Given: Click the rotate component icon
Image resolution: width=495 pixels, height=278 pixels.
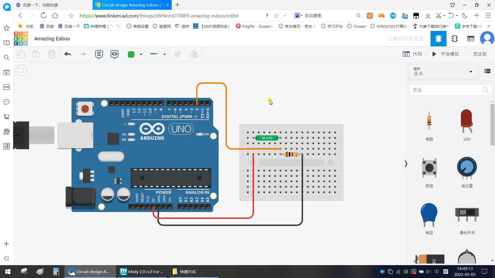Looking at the screenshot, I should pyautogui.click(x=177, y=54).
